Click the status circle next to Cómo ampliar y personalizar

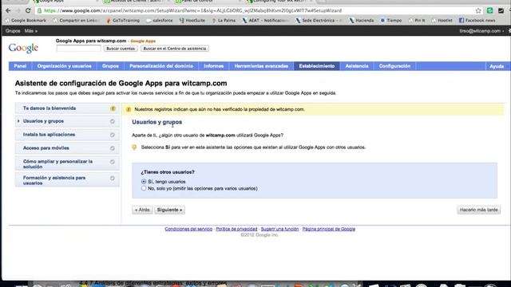point(112,162)
